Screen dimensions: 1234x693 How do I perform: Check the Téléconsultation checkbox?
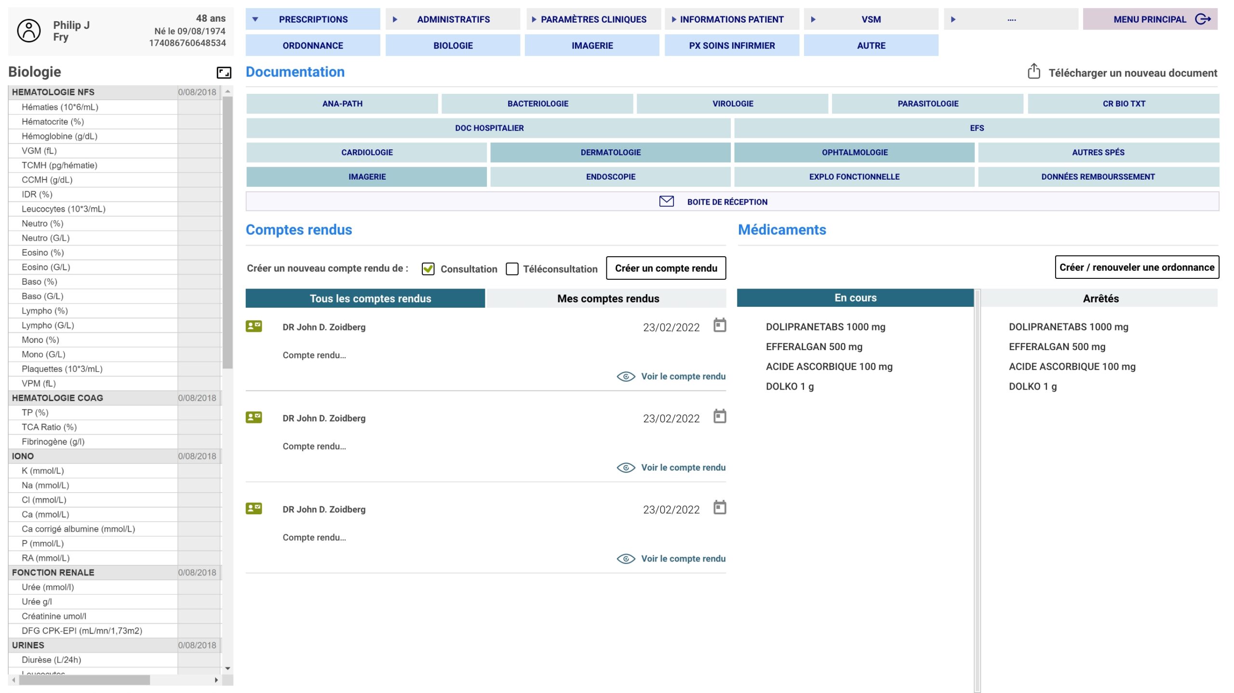[512, 269]
